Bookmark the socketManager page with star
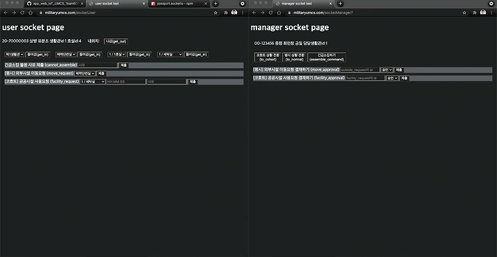 coord(465,13)
